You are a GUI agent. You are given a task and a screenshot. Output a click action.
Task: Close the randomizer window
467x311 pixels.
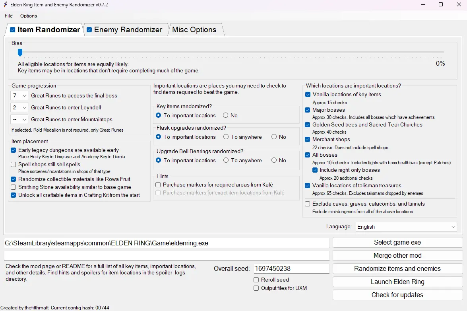point(459,4)
